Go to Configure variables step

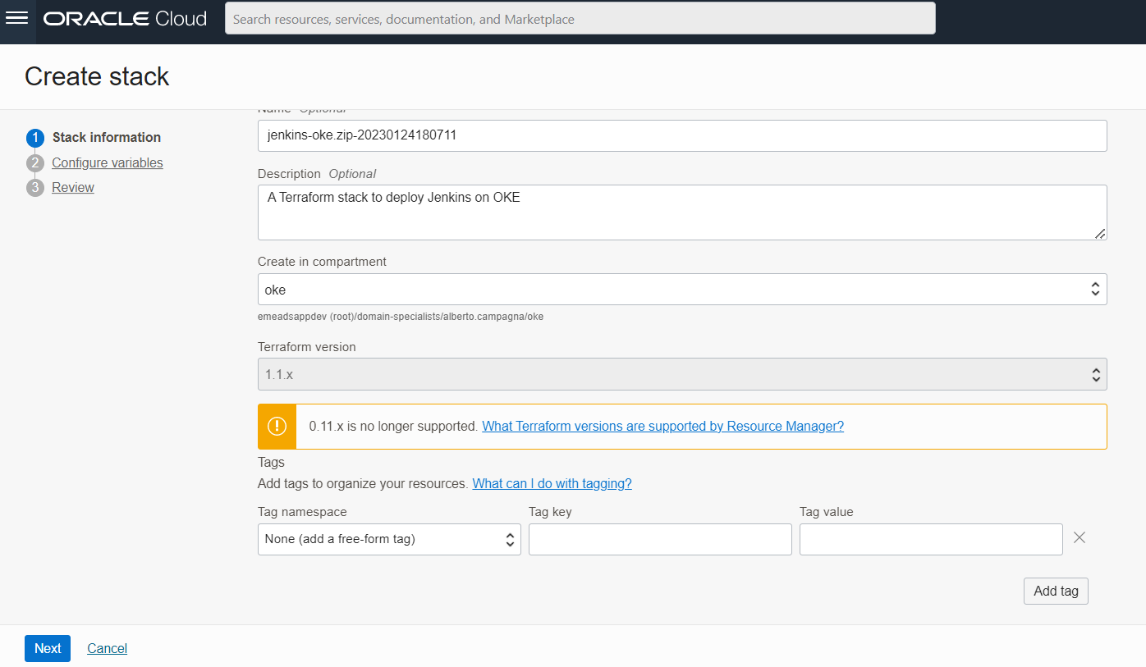pos(108,162)
